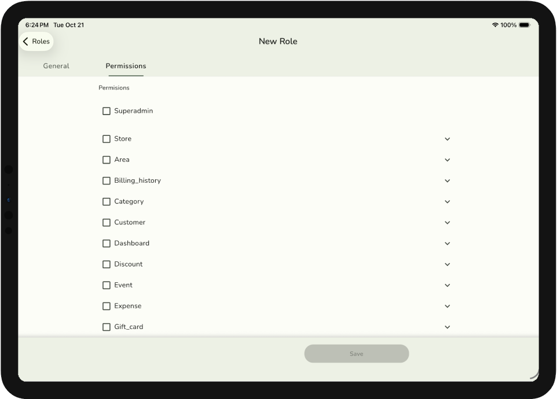This screenshot has width=557, height=399.
Task: Click the Wi-Fi status icon
Action: [x=495, y=25]
